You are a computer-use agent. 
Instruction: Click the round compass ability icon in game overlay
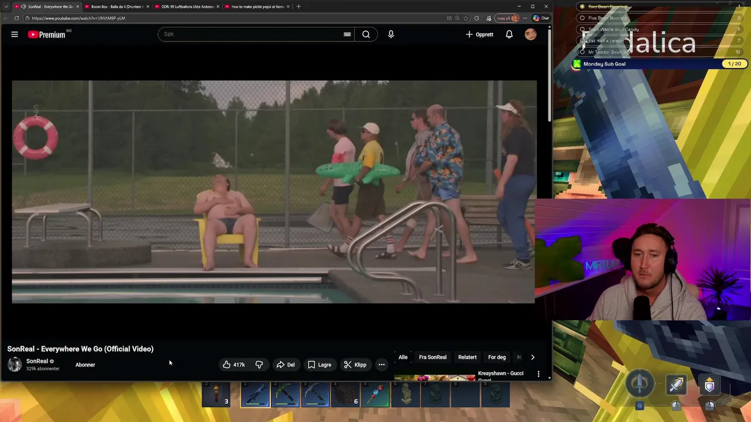[640, 383]
